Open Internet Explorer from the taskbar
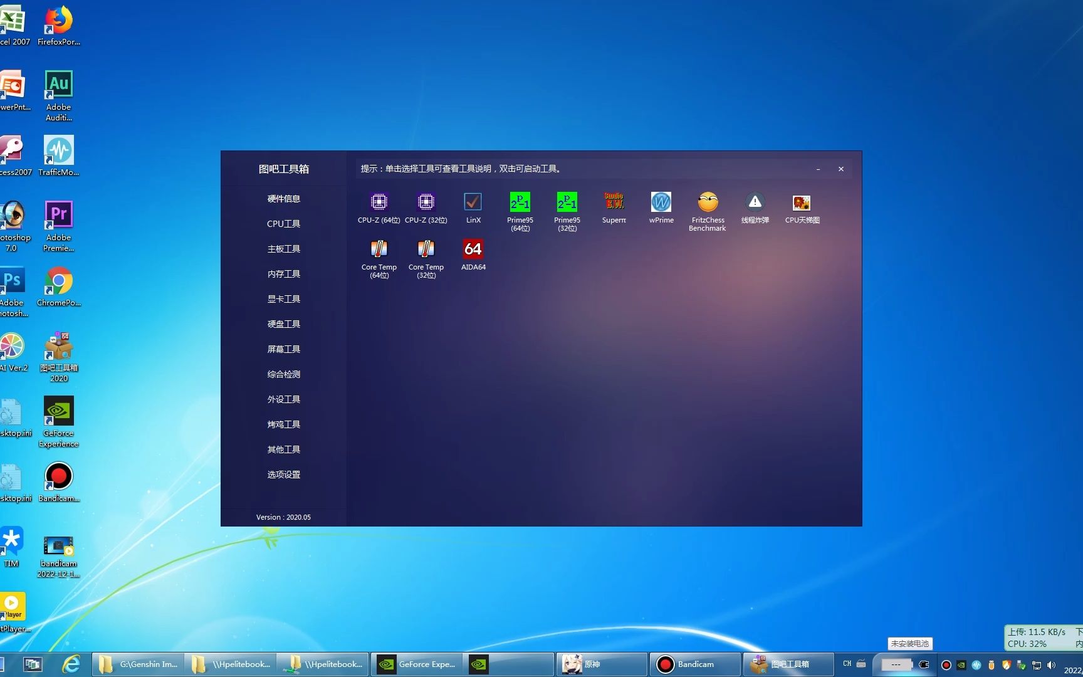The height and width of the screenshot is (677, 1083). coord(71,664)
